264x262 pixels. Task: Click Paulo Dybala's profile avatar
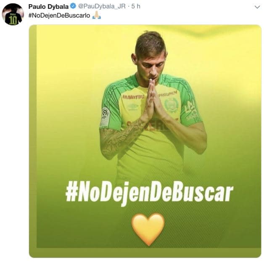click(x=13, y=14)
